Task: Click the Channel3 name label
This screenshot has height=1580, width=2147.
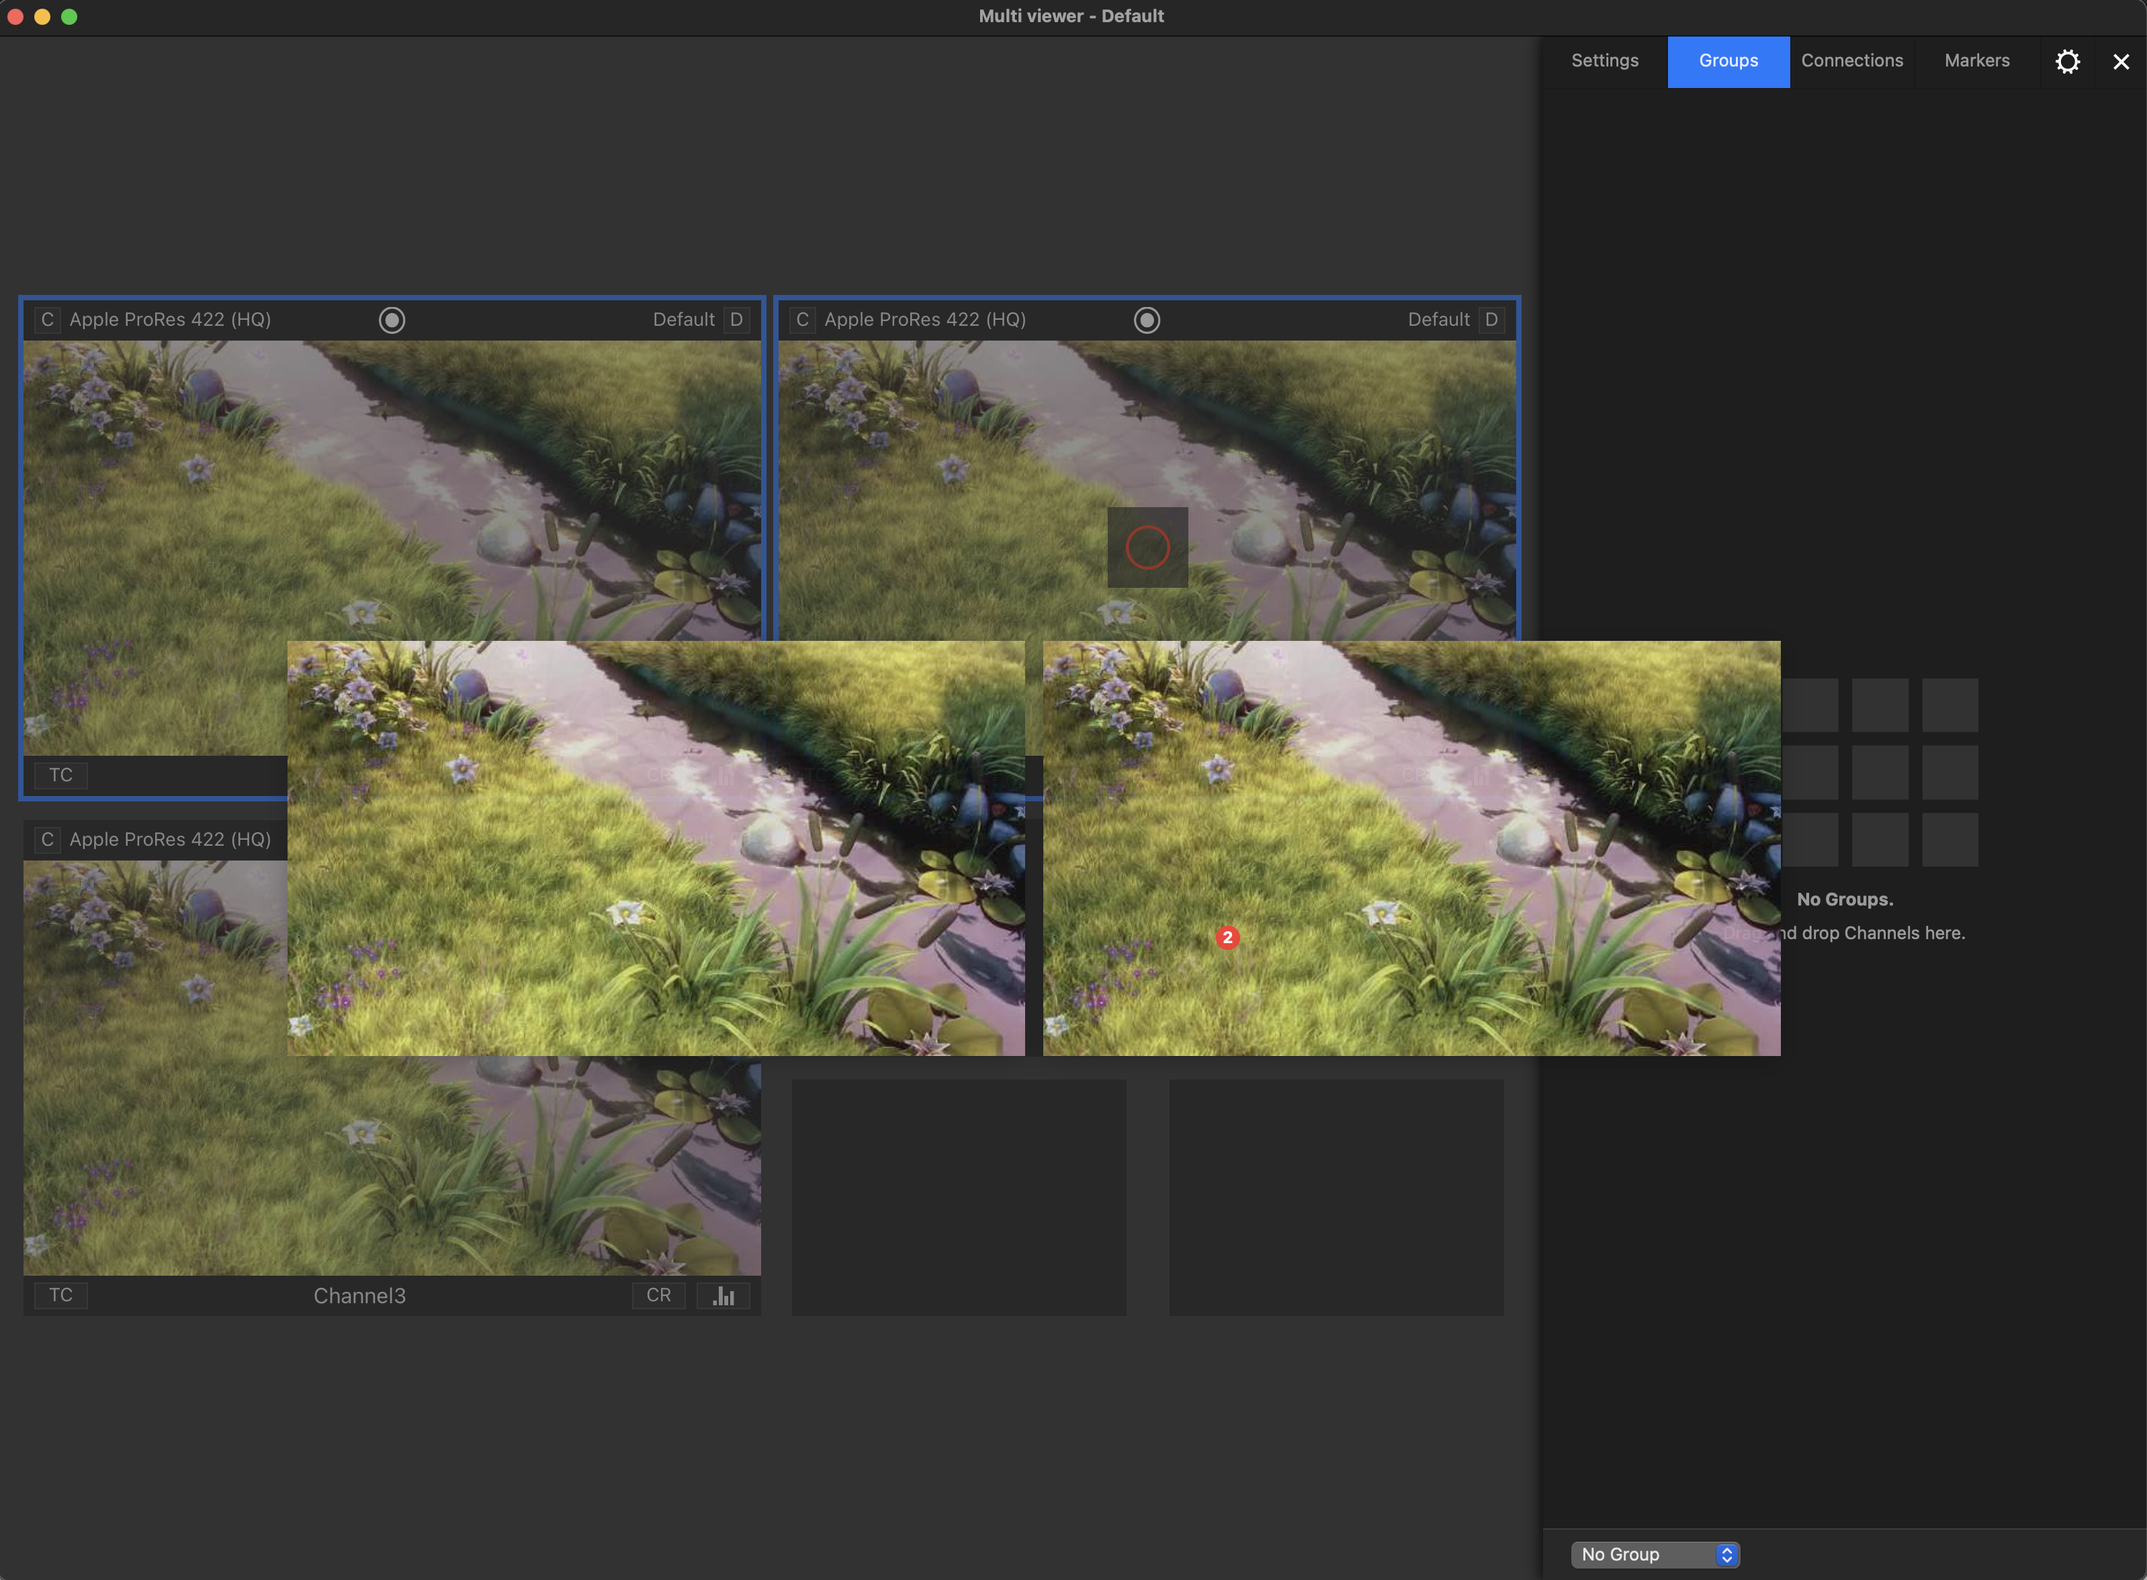Action: tap(359, 1296)
